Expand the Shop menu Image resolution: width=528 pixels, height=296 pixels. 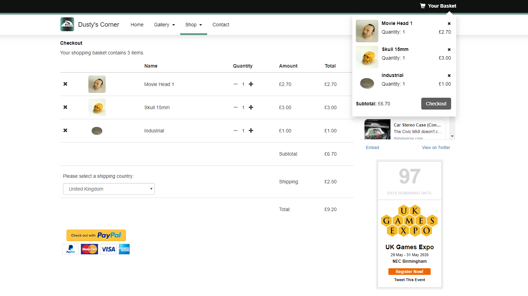click(193, 25)
